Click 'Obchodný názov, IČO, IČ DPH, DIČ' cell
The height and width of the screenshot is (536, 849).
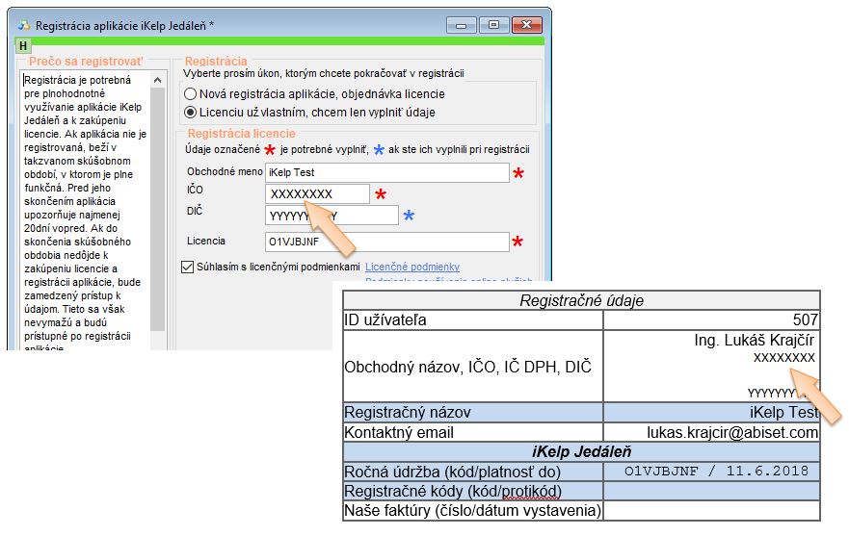(473, 367)
